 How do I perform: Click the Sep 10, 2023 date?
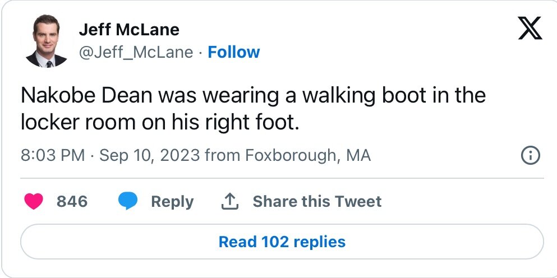point(150,155)
